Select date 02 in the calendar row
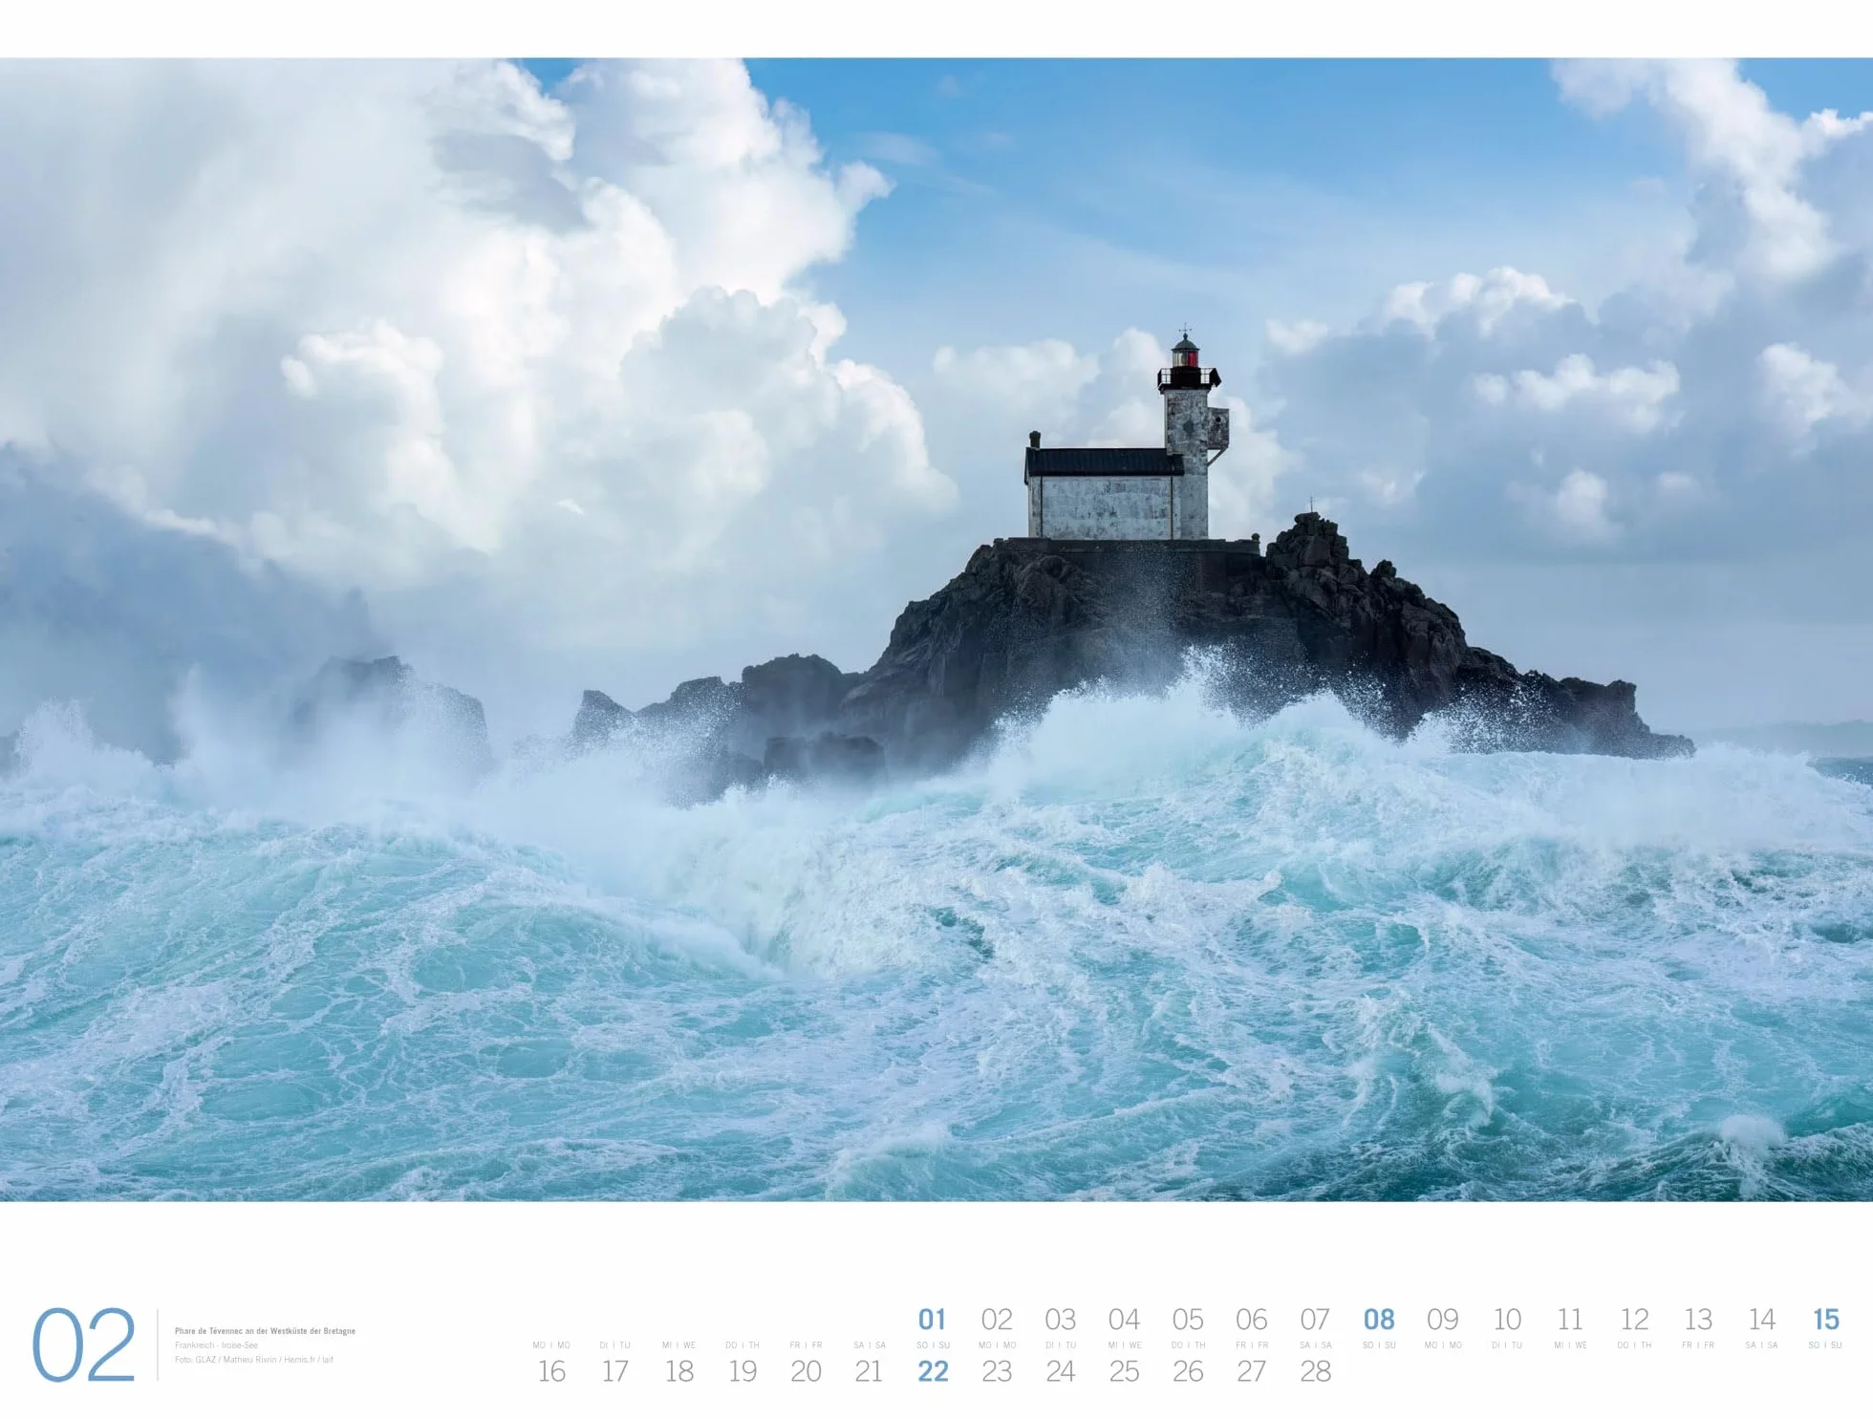1873x1419 pixels. (x=997, y=1320)
